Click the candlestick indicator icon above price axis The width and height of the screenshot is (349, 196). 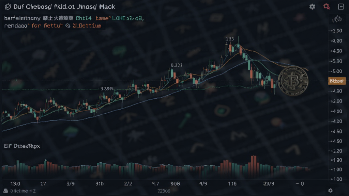pyautogui.click(x=337, y=19)
